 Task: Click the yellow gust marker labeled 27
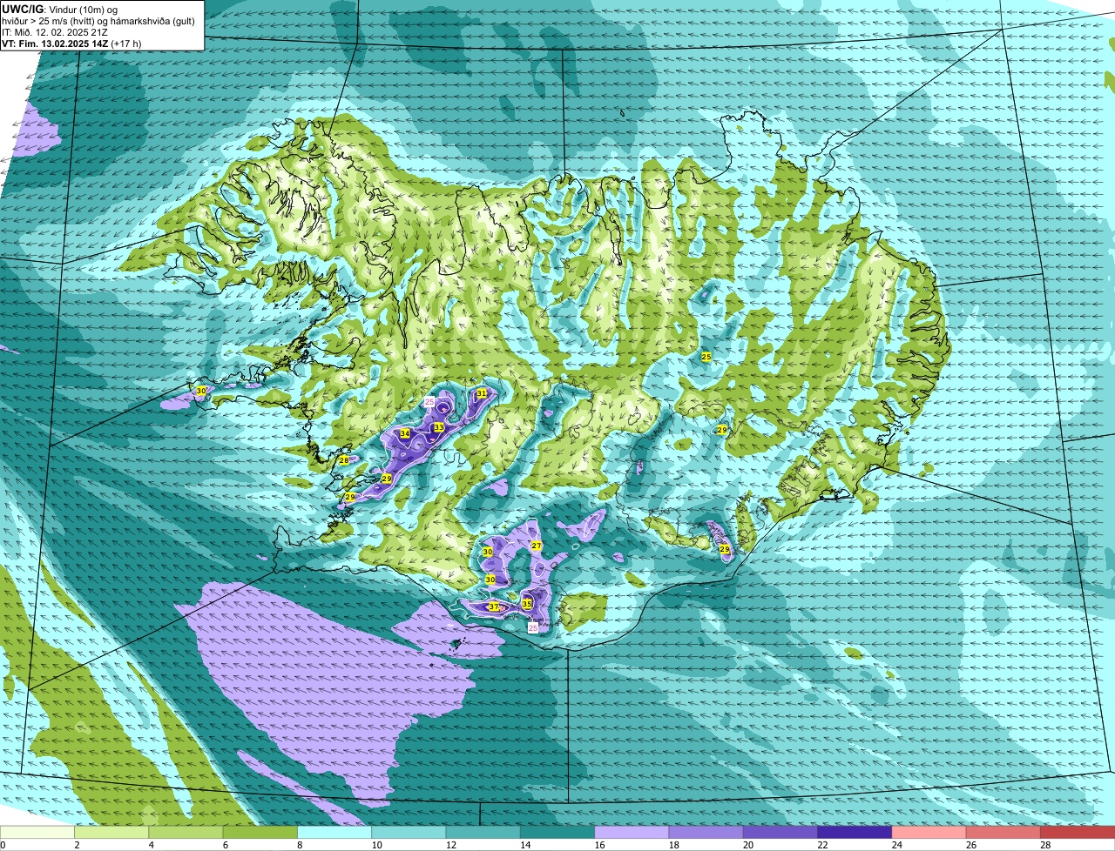tap(537, 546)
